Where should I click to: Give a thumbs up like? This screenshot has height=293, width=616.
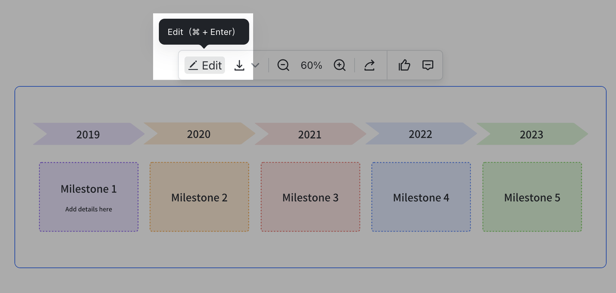[404, 65]
